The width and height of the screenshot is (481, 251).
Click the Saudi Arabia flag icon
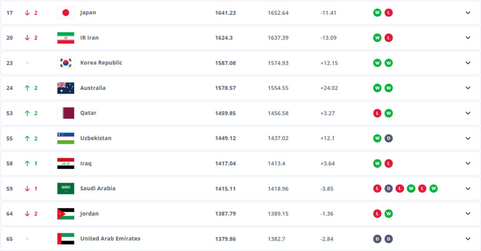pyautogui.click(x=66, y=189)
